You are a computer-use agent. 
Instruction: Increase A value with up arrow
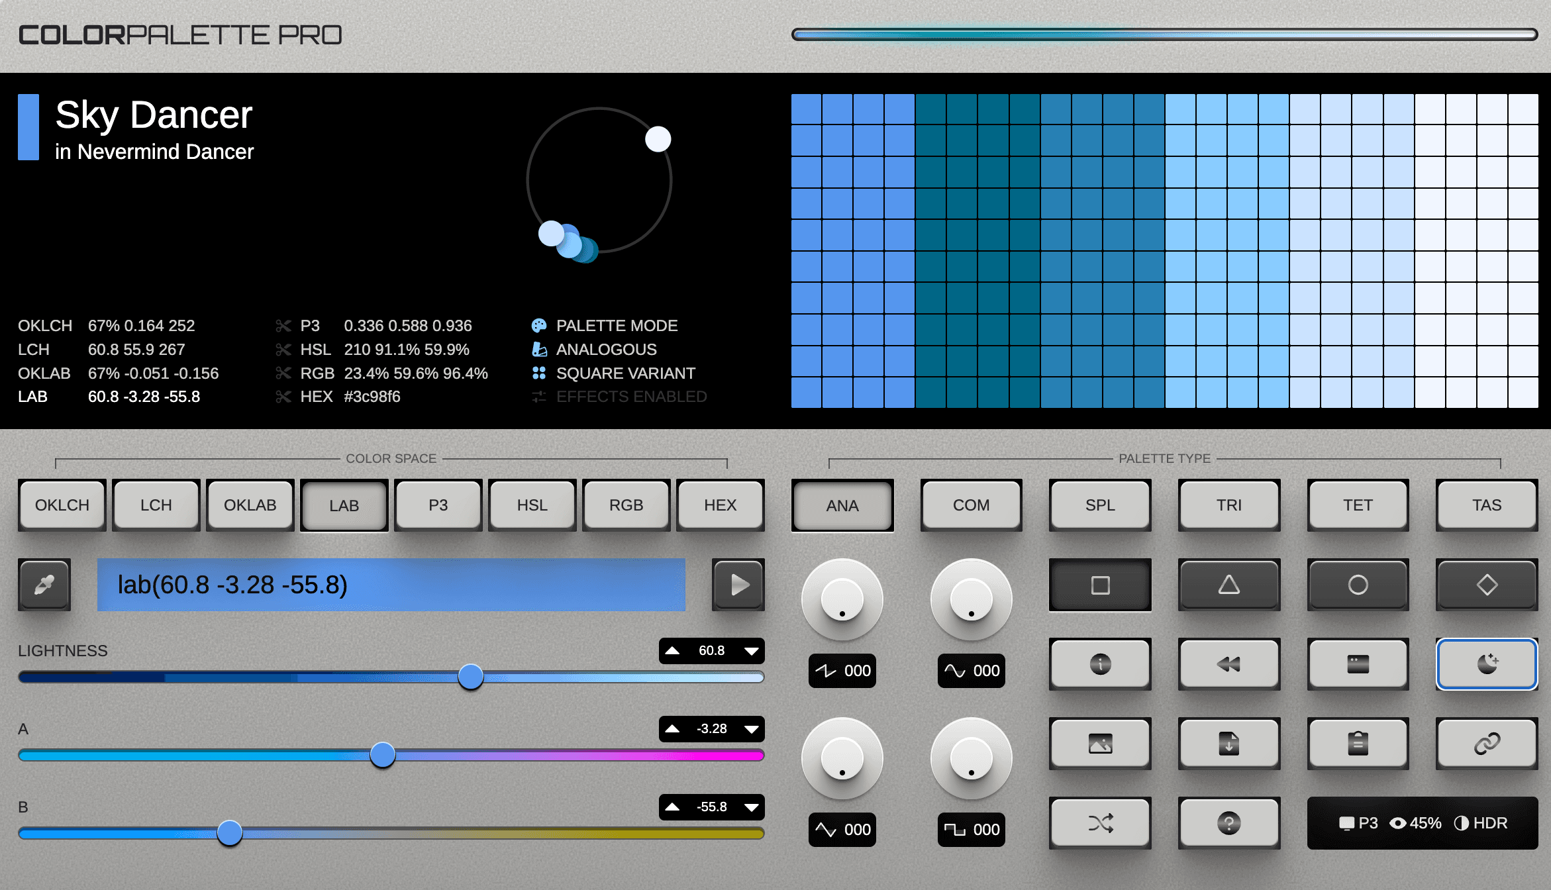(672, 729)
